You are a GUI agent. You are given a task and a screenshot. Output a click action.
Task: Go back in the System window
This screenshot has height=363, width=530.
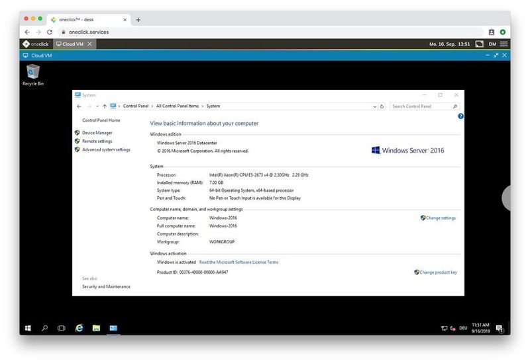pyautogui.click(x=79, y=106)
